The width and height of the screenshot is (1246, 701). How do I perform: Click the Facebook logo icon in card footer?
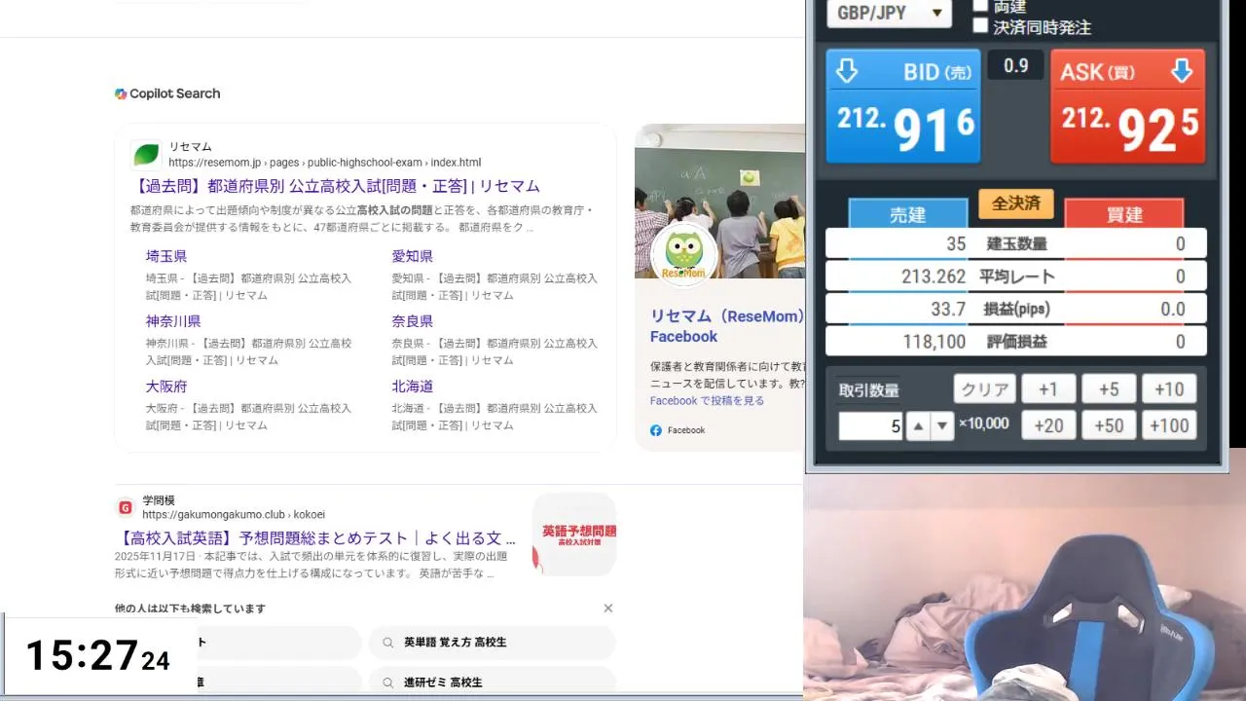tap(656, 430)
